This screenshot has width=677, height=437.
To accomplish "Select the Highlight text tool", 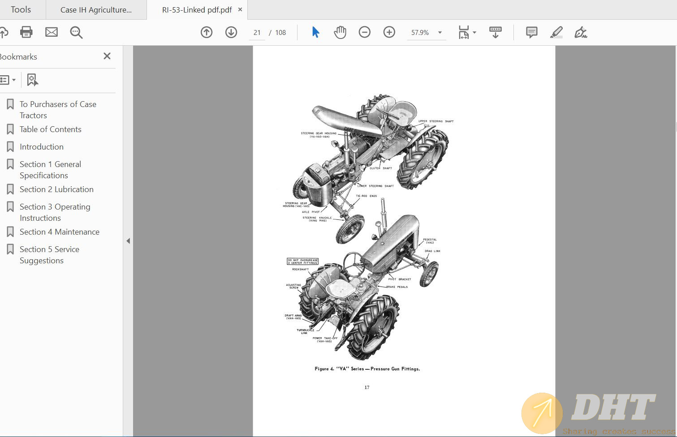I will coord(556,32).
